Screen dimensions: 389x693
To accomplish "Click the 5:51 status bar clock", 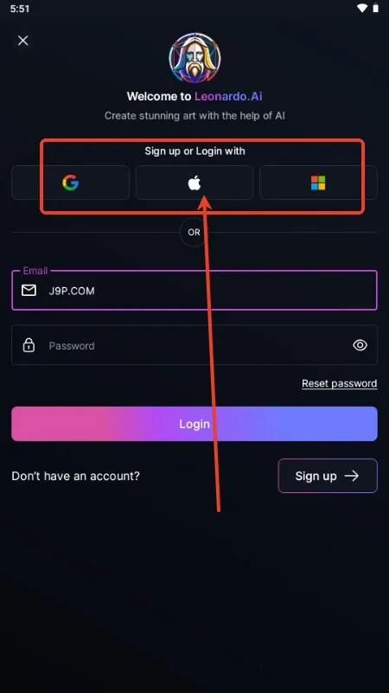I will tap(20, 9).
